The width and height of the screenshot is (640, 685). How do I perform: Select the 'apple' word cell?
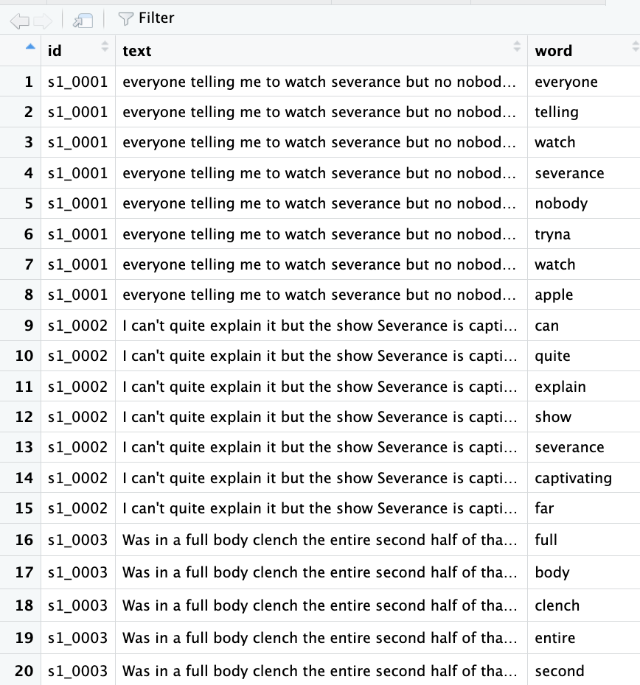pyautogui.click(x=554, y=295)
